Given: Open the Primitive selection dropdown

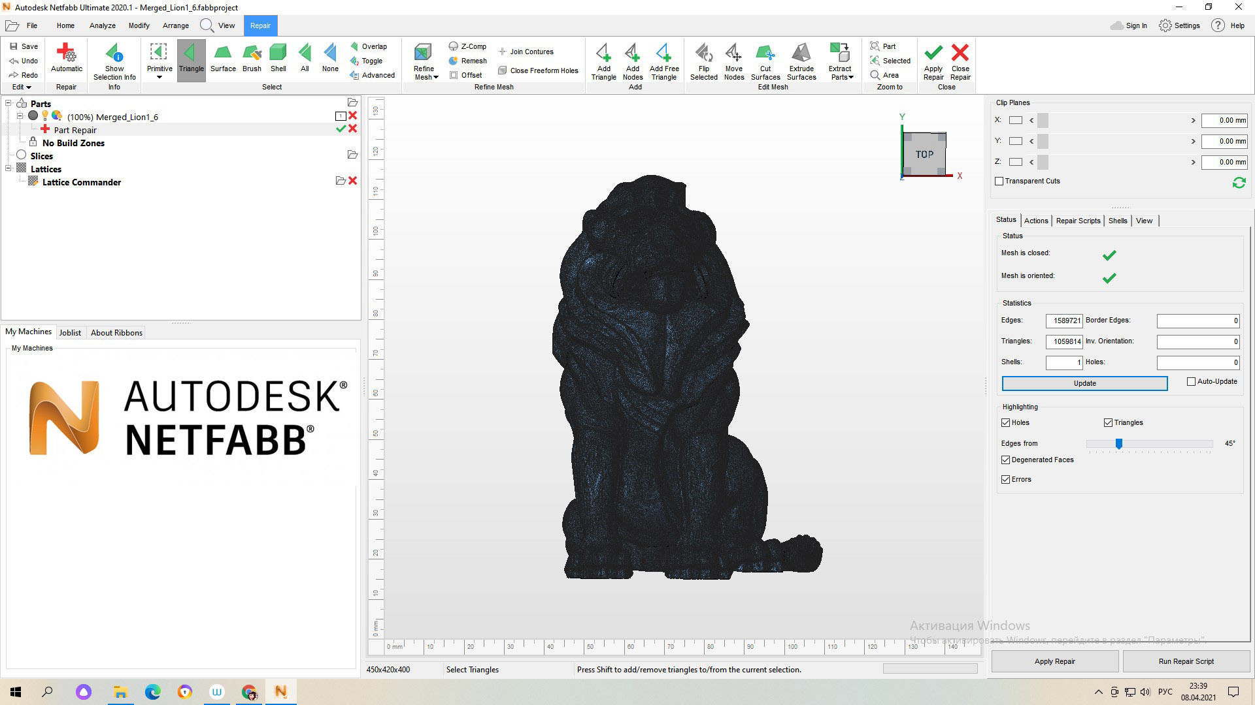Looking at the screenshot, I should pos(159,77).
